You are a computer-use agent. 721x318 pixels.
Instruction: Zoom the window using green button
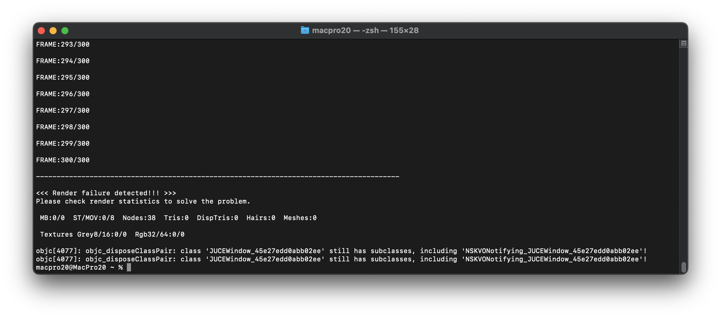(65, 31)
